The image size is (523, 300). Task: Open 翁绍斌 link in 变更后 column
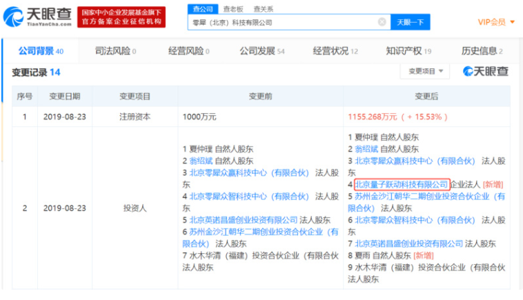coord(366,149)
